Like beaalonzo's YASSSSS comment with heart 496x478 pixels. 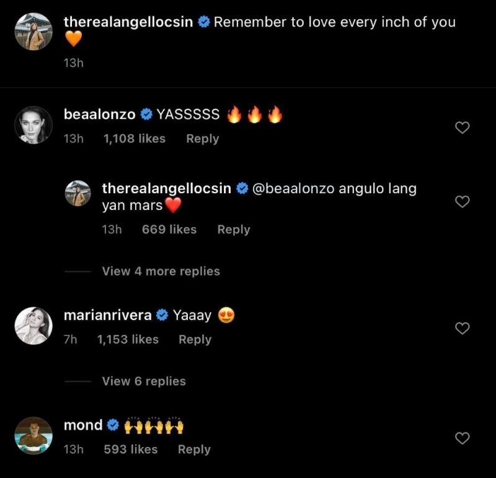463,128
